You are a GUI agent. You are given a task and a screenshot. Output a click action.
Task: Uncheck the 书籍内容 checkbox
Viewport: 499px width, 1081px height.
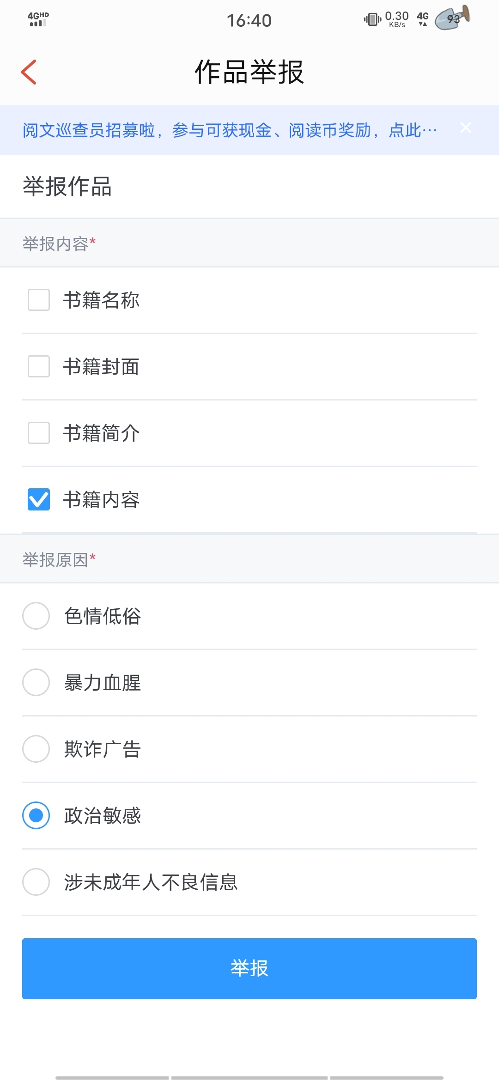39,499
